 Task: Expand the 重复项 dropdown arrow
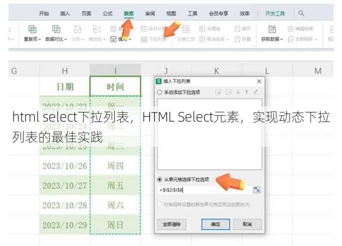(40, 40)
